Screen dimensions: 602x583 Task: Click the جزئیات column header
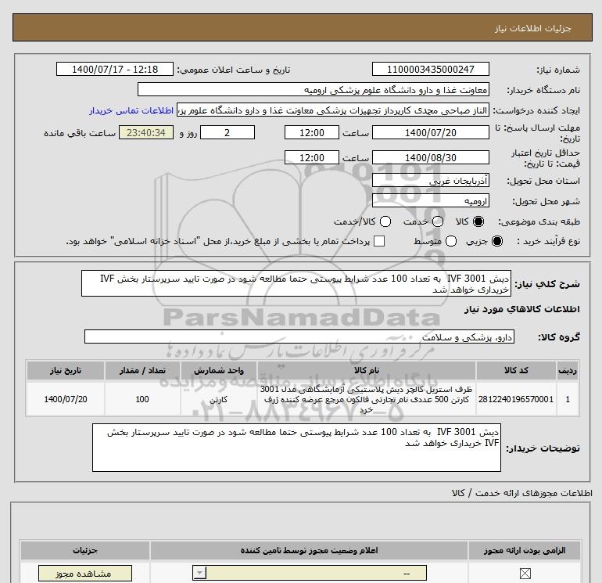coord(85,550)
